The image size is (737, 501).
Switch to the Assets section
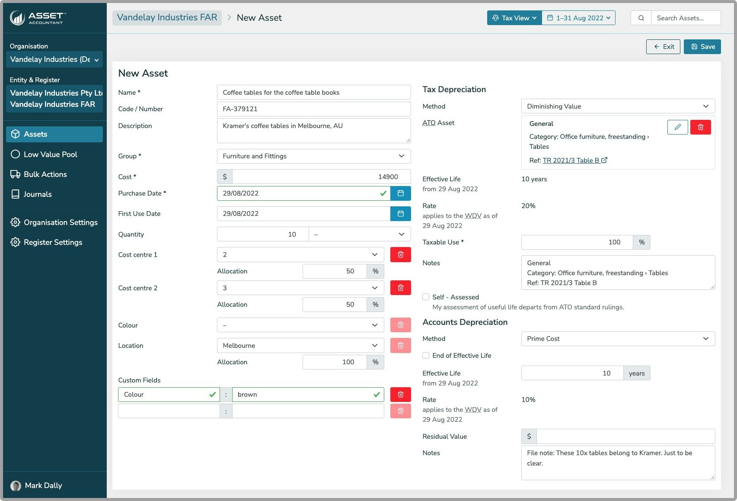tap(35, 134)
